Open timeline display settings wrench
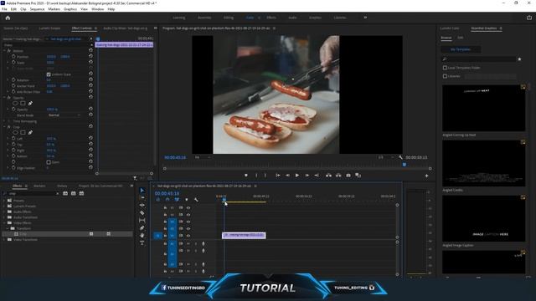 coord(196,200)
